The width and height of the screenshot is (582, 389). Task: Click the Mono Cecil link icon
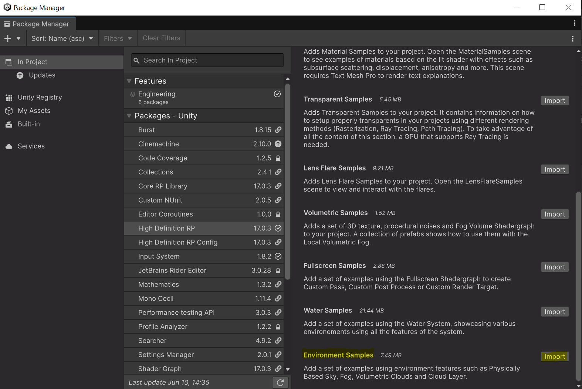pos(278,298)
